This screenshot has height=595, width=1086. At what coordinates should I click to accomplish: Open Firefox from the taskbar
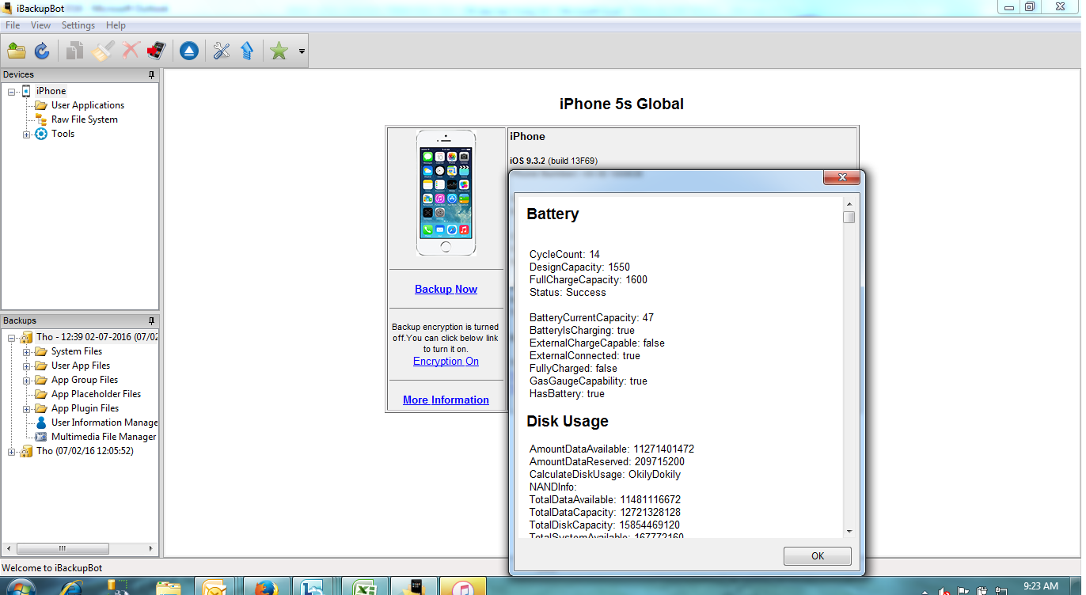pyautogui.click(x=265, y=588)
